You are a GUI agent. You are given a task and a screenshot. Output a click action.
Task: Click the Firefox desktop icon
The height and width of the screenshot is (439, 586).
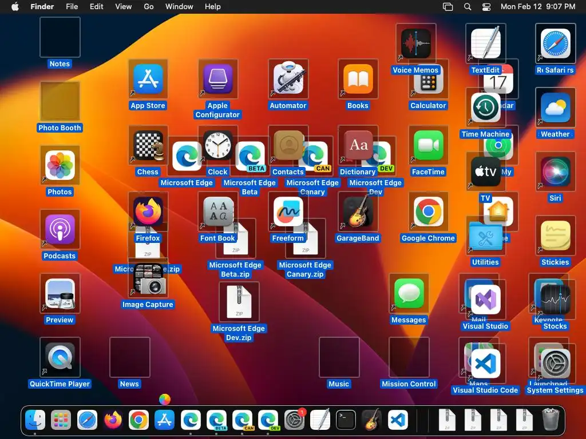pos(148,212)
